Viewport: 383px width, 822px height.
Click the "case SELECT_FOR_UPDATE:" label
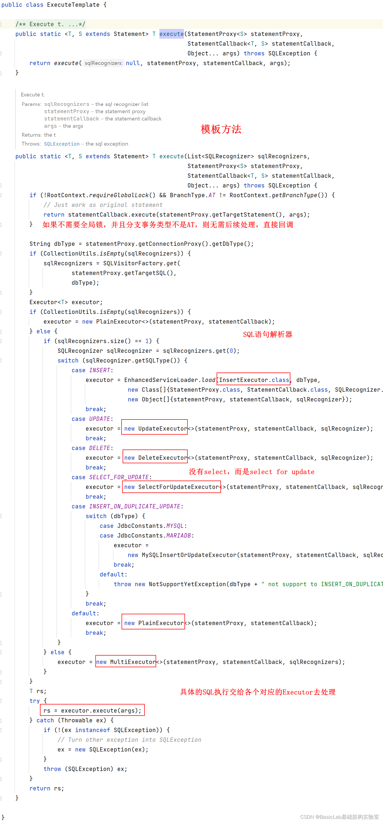pos(112,477)
